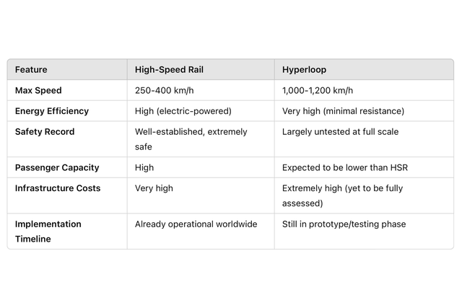Click the Still in prototype/testing phase cell
The height and width of the screenshot is (308, 462).
pos(344,224)
